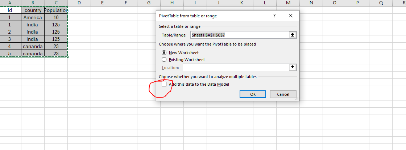Click the 'Population' header cell
Viewport: 406px width, 150px height.
(x=56, y=10)
